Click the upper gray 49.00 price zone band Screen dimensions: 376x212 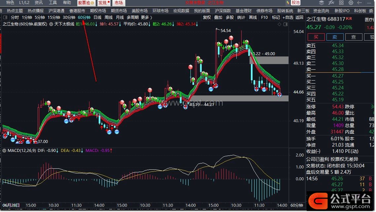click(x=269, y=60)
